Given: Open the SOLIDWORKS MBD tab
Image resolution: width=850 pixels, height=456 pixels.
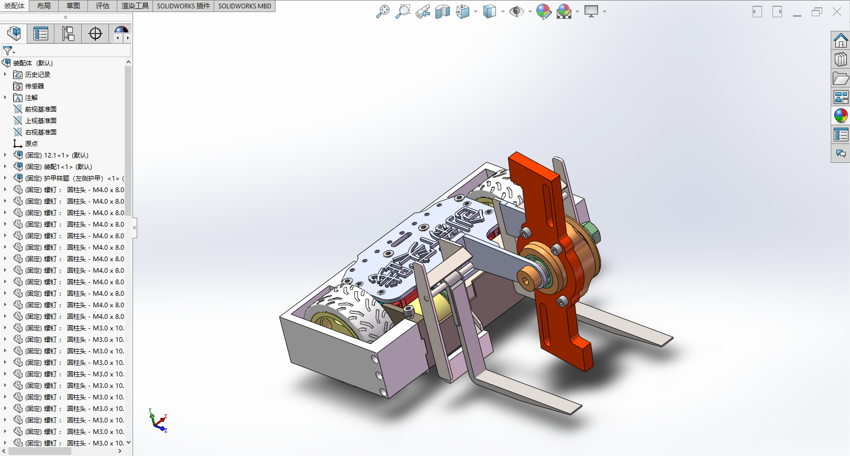Looking at the screenshot, I should 245,6.
